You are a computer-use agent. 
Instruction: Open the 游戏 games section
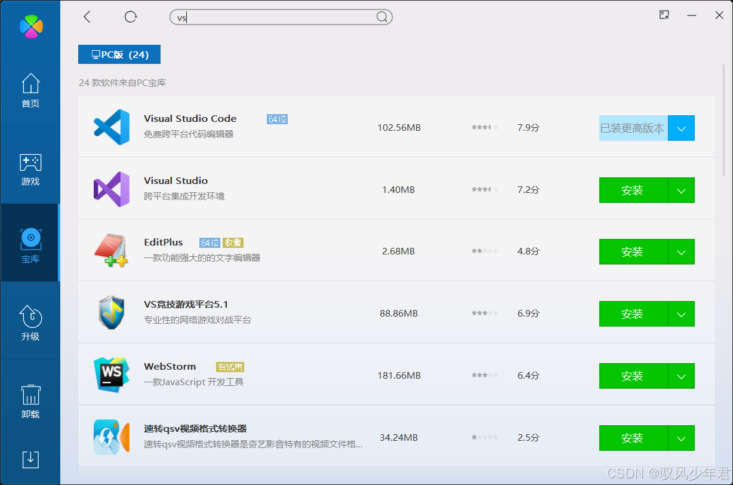(x=30, y=170)
